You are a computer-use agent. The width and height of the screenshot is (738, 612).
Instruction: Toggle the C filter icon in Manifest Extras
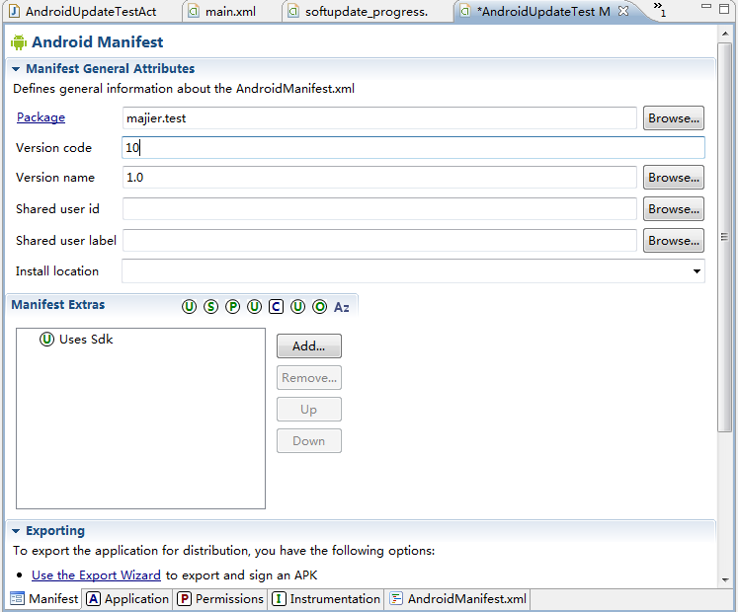pyautogui.click(x=276, y=307)
